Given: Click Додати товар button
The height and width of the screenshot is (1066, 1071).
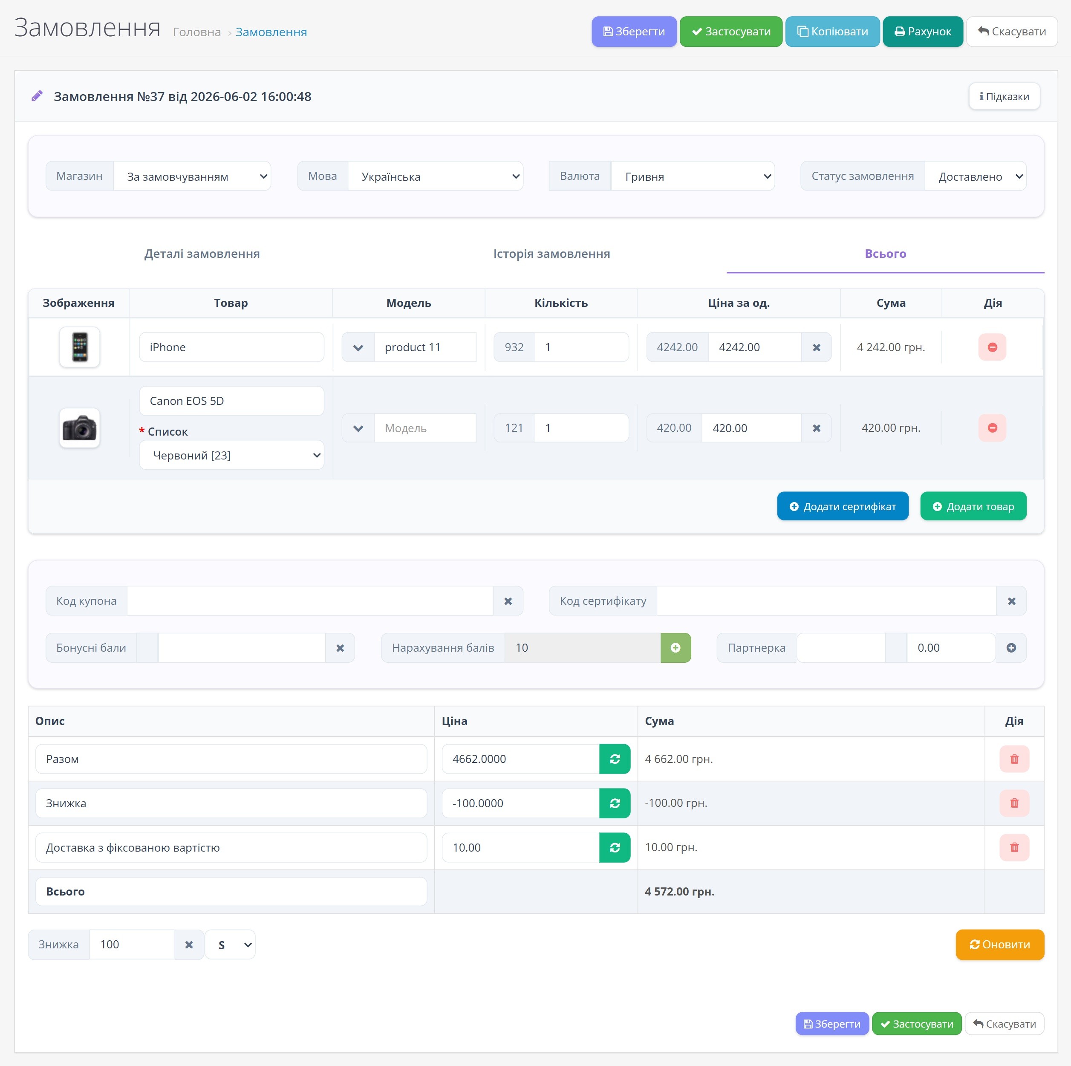Looking at the screenshot, I should point(973,506).
